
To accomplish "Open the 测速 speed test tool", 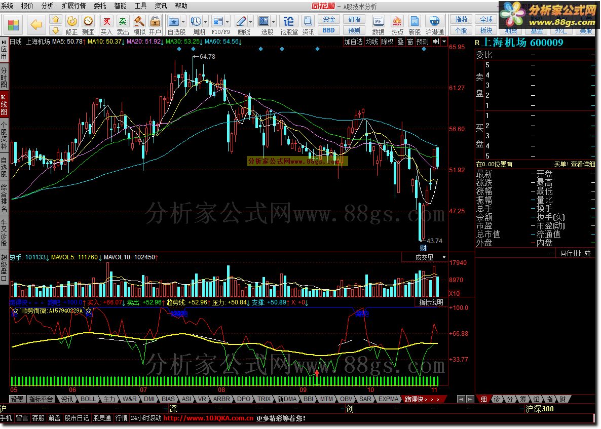I will [88, 25].
